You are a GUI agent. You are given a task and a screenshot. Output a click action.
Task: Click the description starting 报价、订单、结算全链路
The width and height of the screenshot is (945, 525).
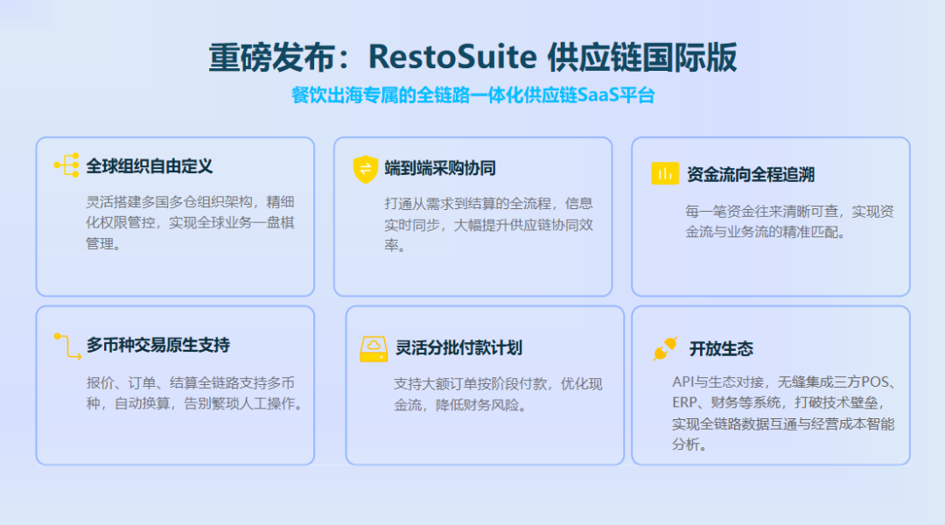(x=194, y=393)
